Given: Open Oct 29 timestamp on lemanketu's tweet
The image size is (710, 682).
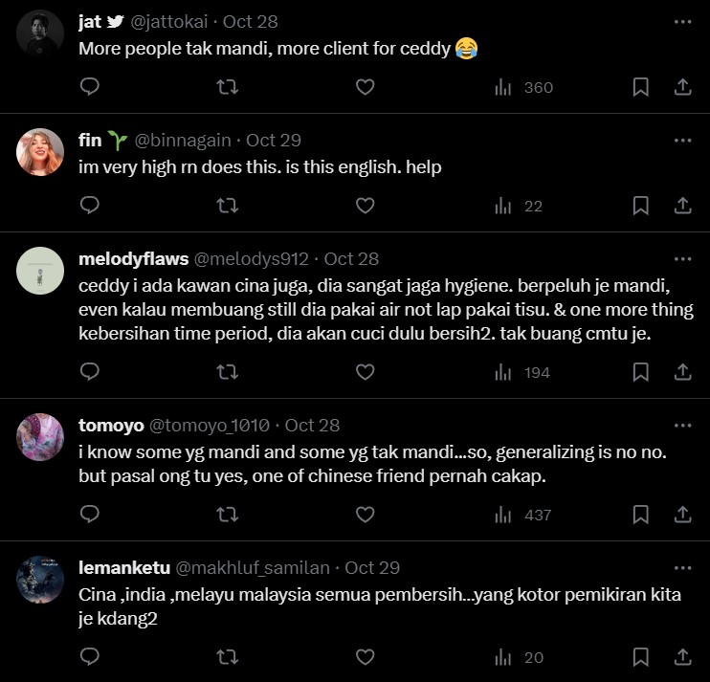Looking at the screenshot, I should click(x=372, y=567).
